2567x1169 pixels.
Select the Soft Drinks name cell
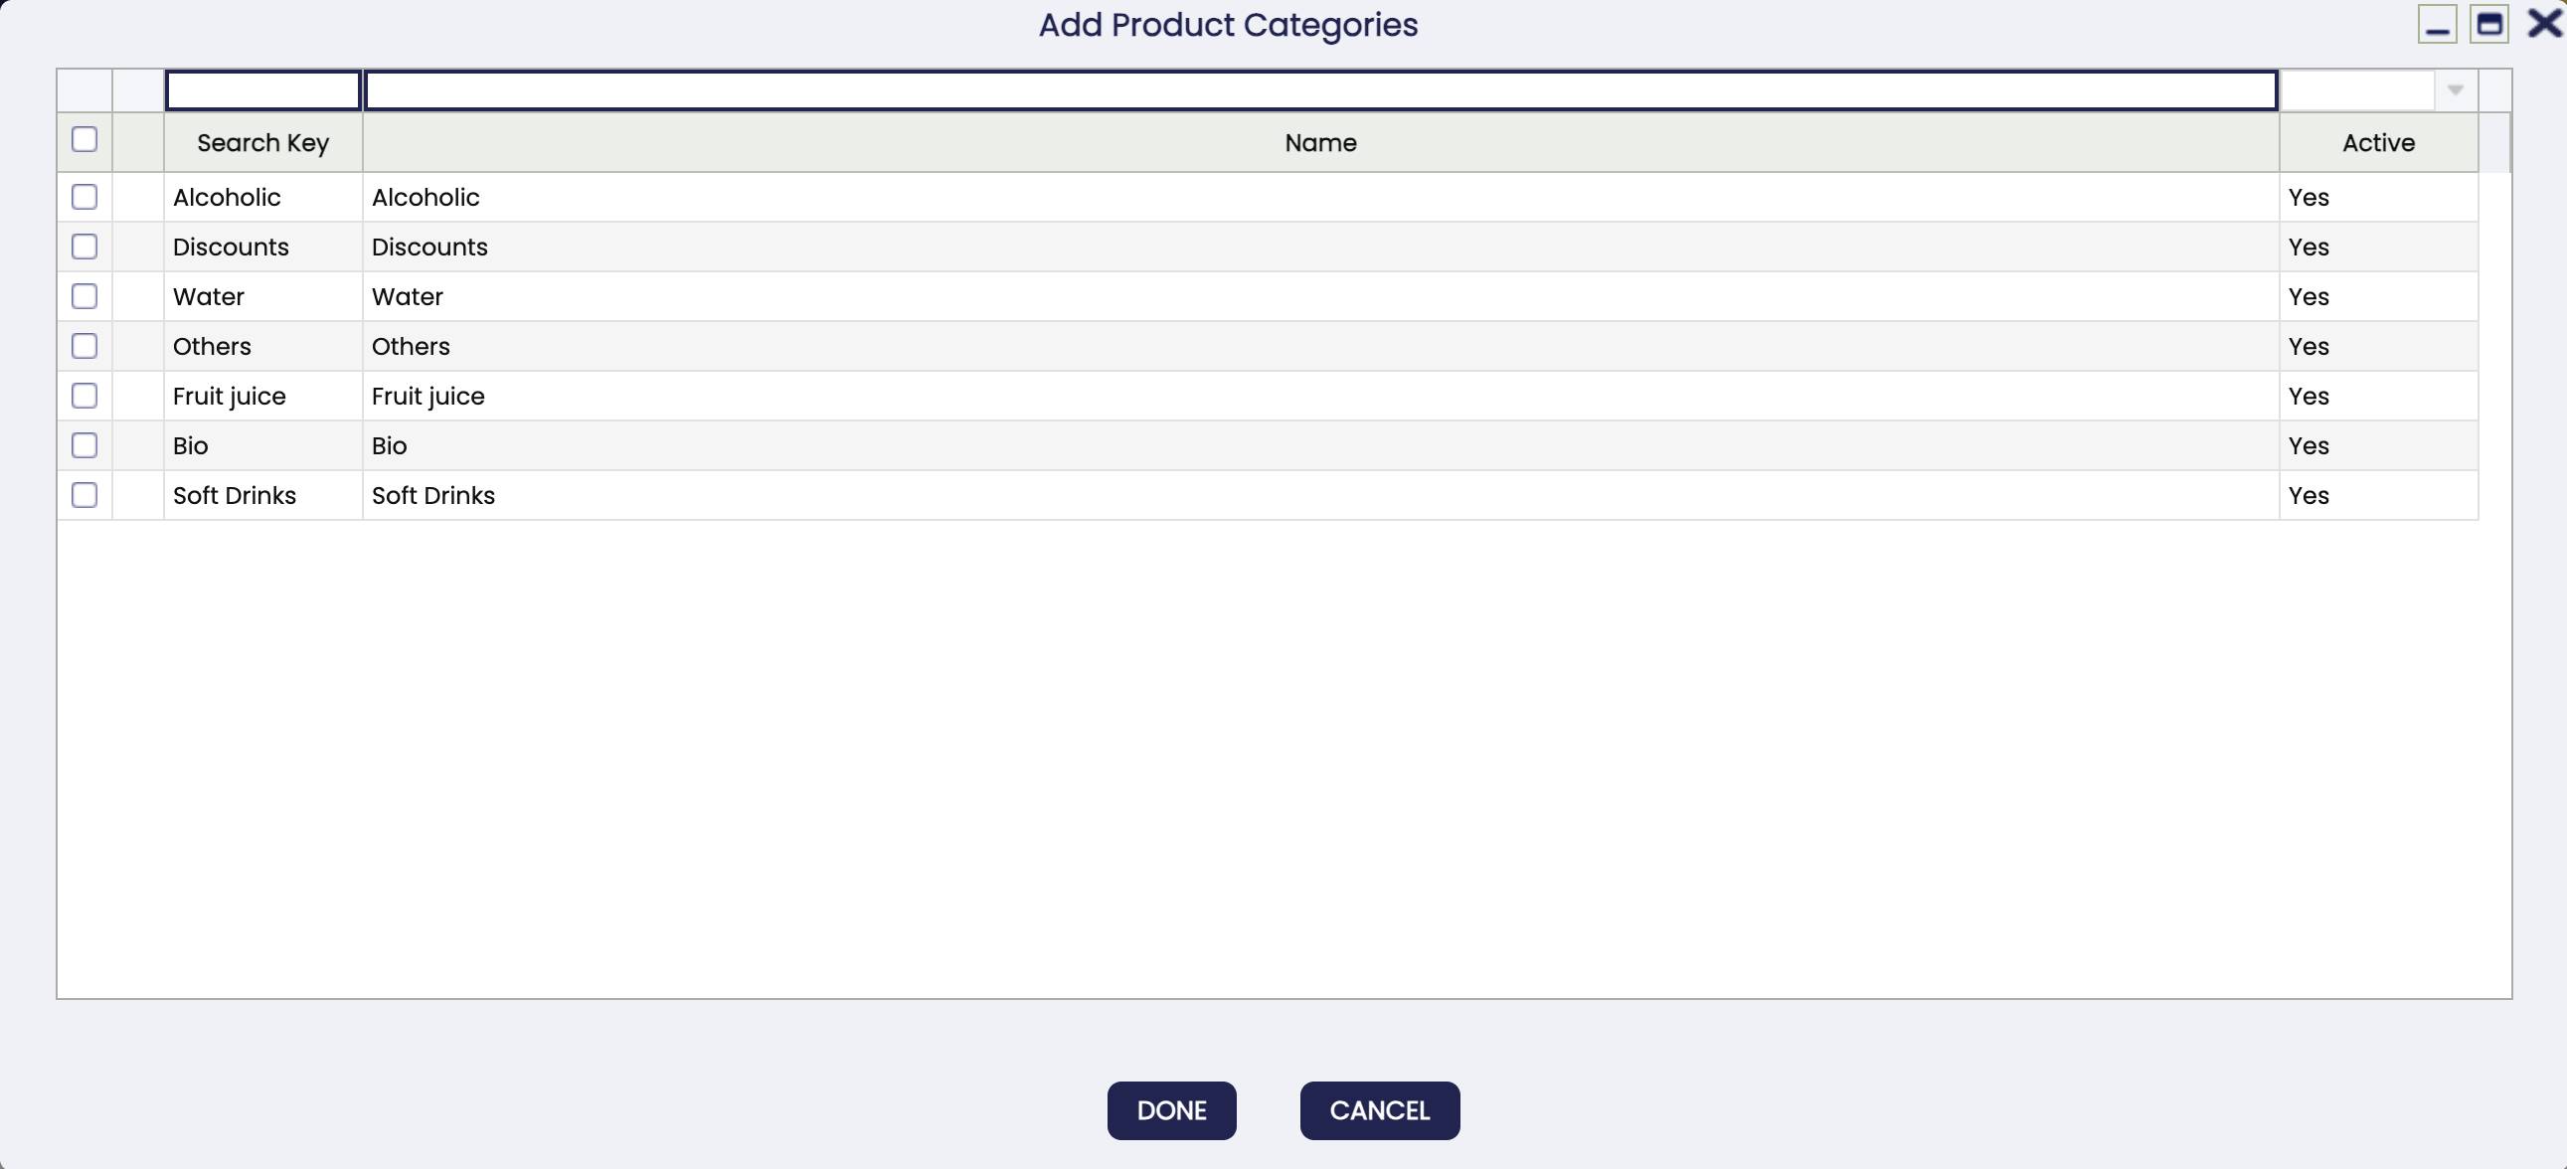(x=1320, y=495)
